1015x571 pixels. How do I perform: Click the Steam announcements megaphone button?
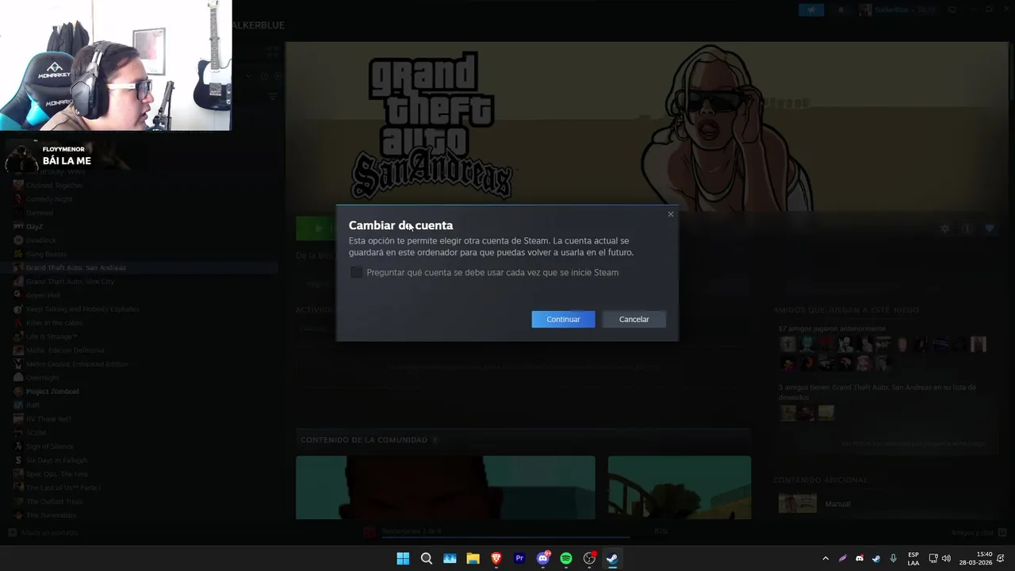pos(811,10)
